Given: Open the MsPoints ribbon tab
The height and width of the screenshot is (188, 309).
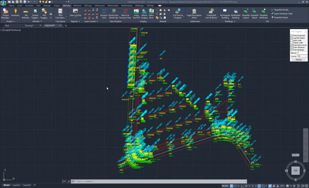Looking at the screenshot, I should [x=77, y=5].
